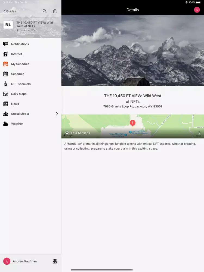The width and height of the screenshot is (204, 272).
Task: Go back to Guides
Action: (x=10, y=11)
